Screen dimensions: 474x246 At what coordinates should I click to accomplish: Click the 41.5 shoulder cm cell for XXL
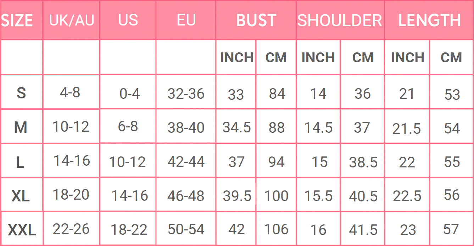363,230
